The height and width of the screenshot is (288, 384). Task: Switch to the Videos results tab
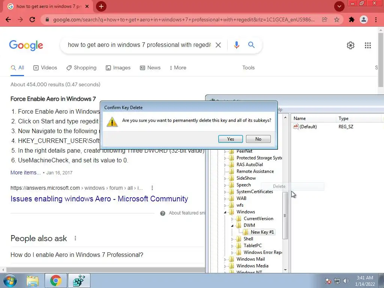pyautogui.click(x=45, y=68)
